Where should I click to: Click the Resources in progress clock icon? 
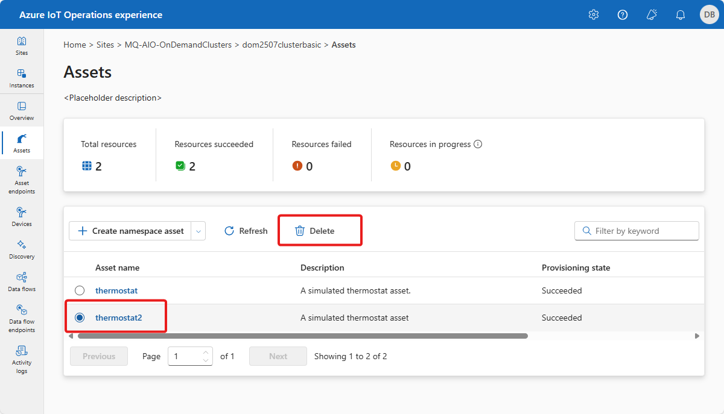tap(396, 166)
